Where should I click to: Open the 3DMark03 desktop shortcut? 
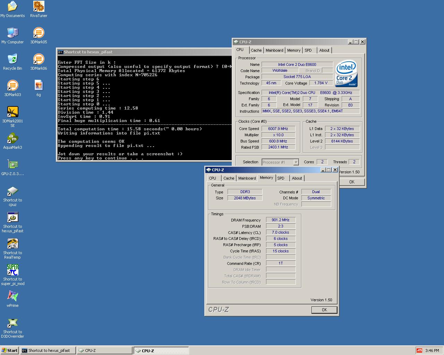[12, 88]
